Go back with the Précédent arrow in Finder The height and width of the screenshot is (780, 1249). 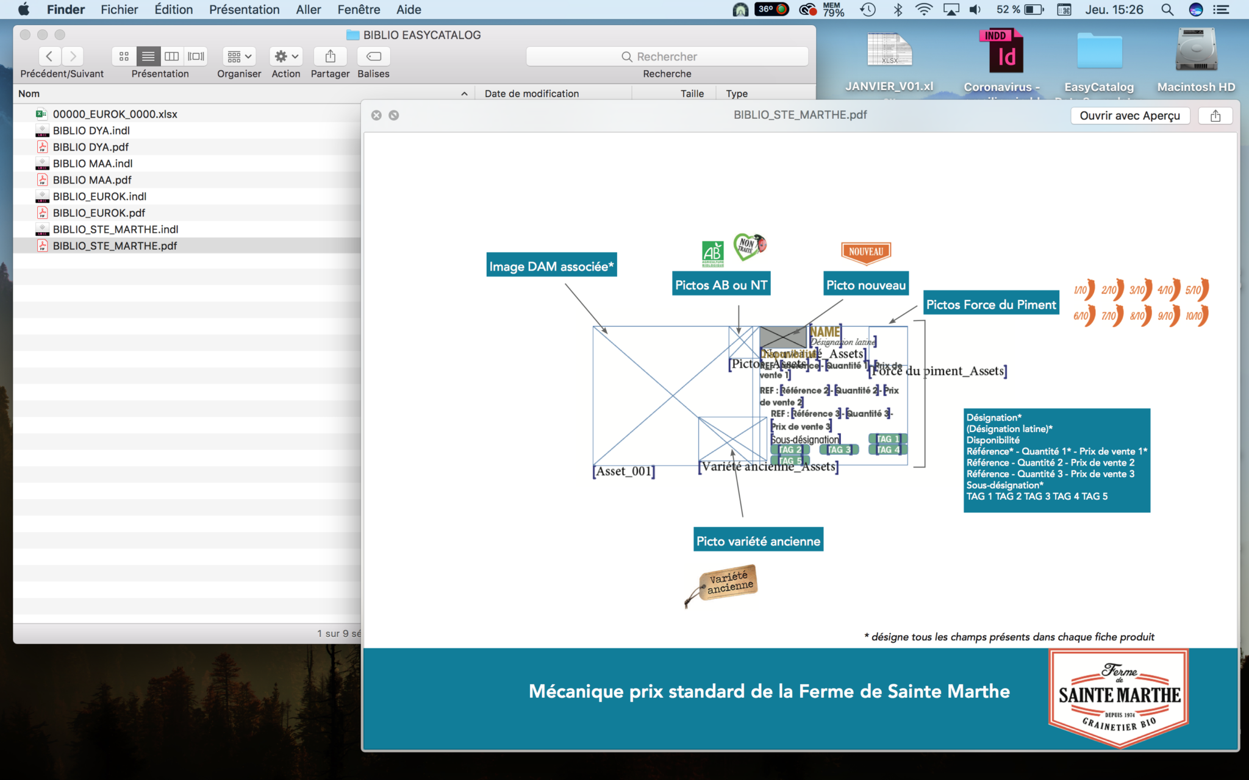(x=50, y=56)
